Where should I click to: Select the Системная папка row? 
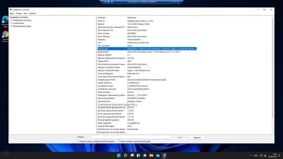(x=147, y=86)
